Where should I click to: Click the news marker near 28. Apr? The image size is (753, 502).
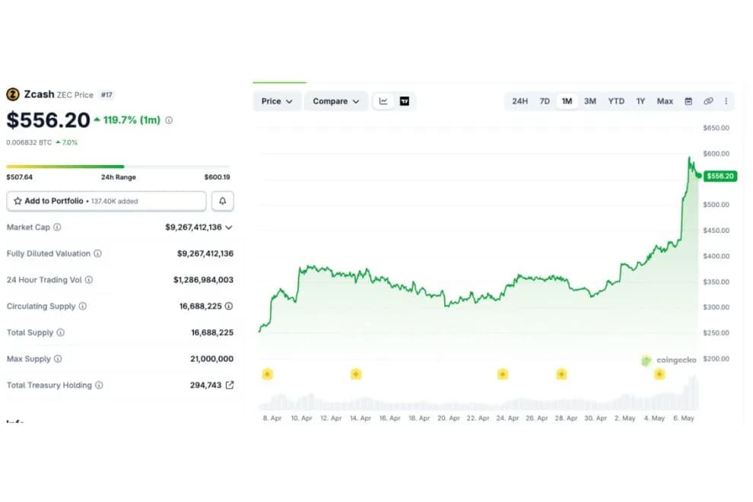[561, 373]
